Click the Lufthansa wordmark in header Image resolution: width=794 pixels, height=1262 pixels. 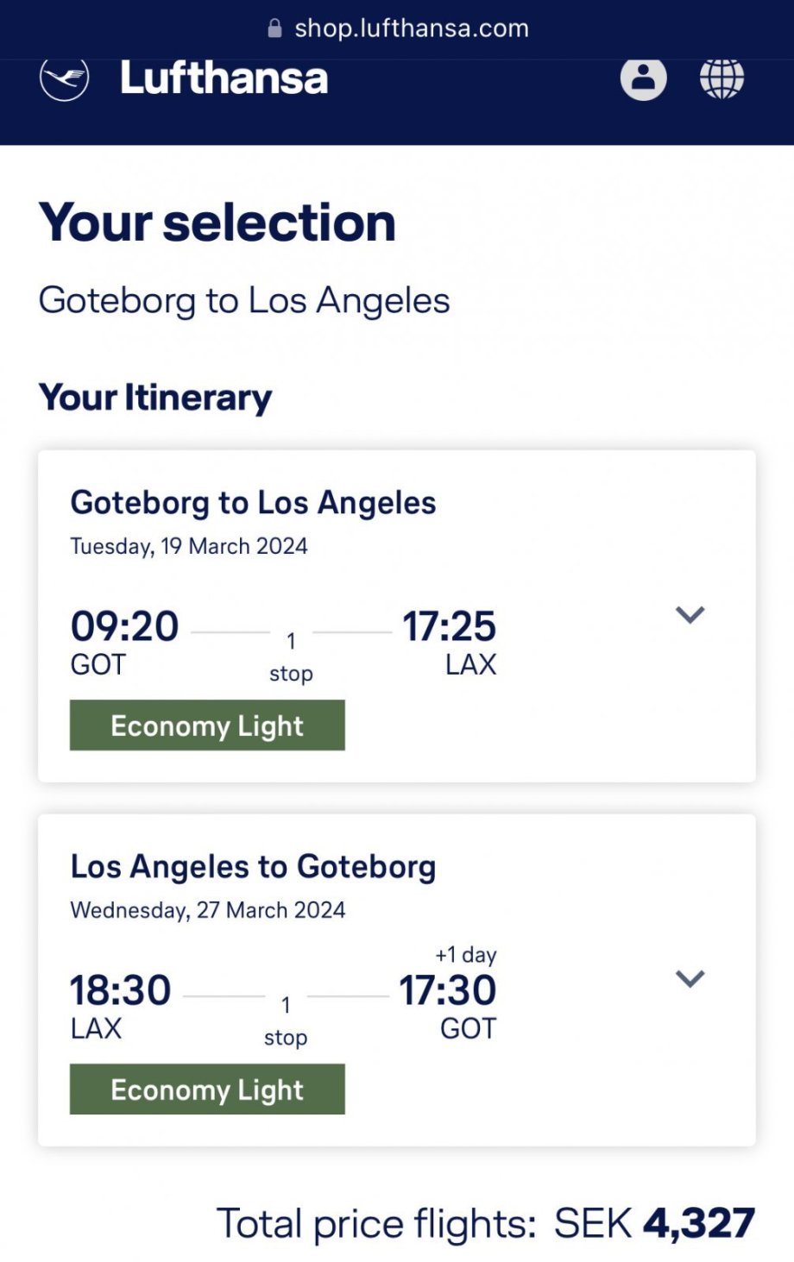(224, 78)
